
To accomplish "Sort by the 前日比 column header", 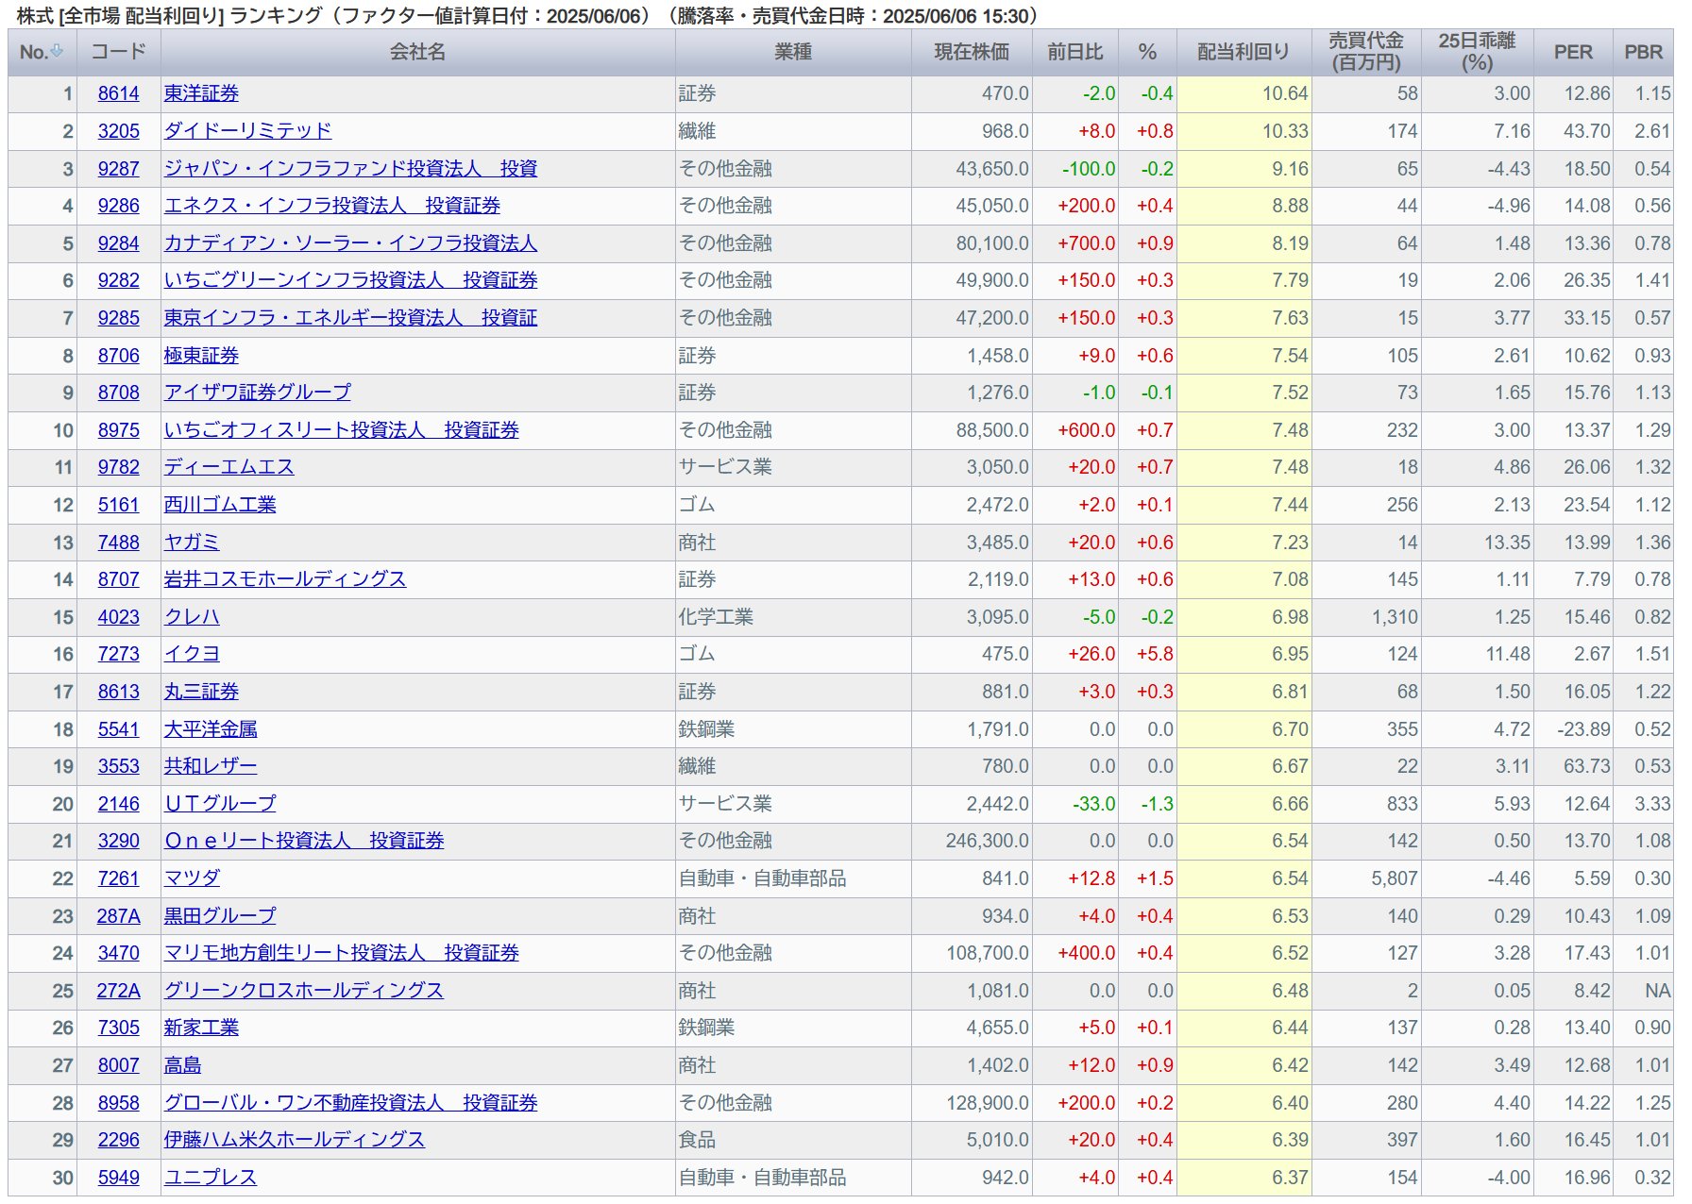I will click(1075, 52).
